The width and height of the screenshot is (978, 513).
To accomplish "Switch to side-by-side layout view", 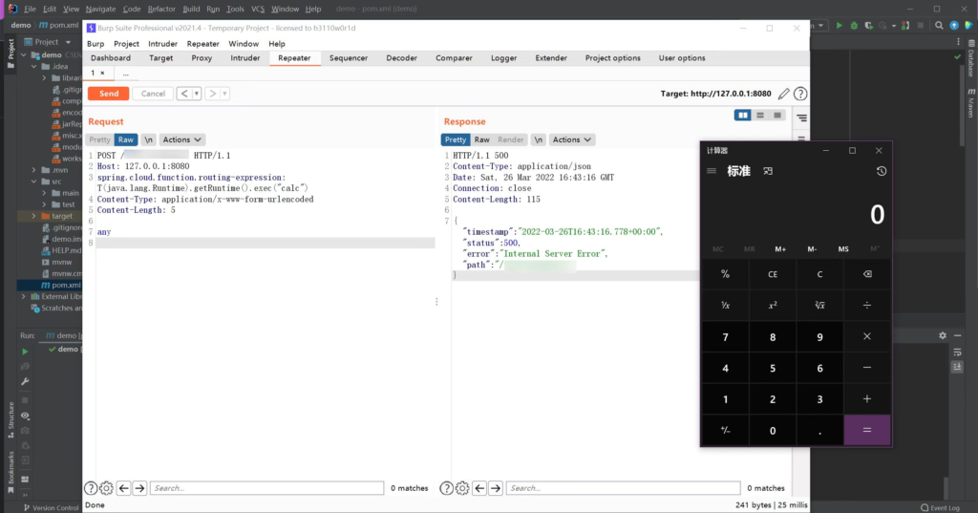I will coord(742,116).
